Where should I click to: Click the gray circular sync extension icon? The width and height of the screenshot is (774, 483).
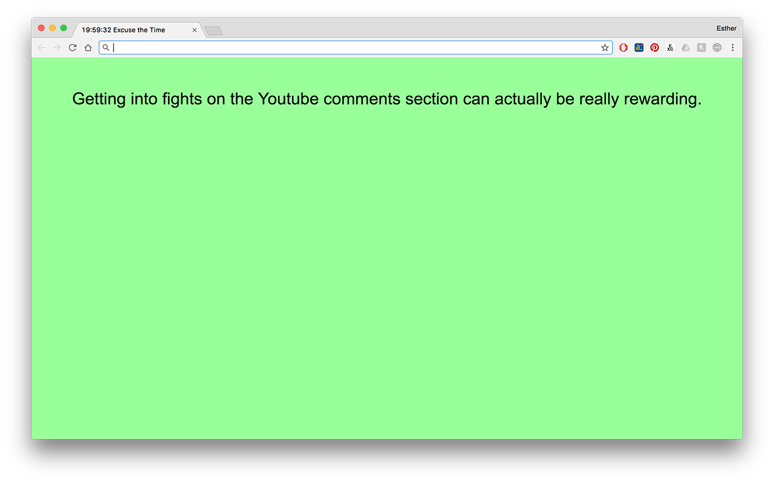tap(717, 48)
